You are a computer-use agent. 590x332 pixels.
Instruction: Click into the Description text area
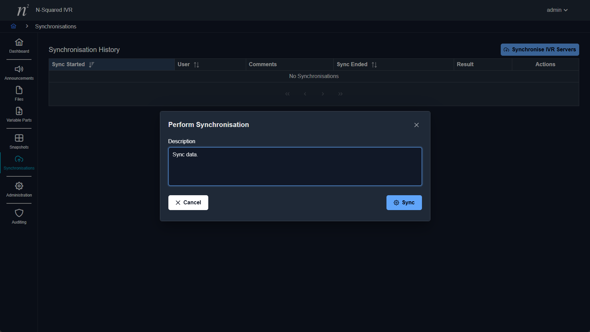click(295, 167)
